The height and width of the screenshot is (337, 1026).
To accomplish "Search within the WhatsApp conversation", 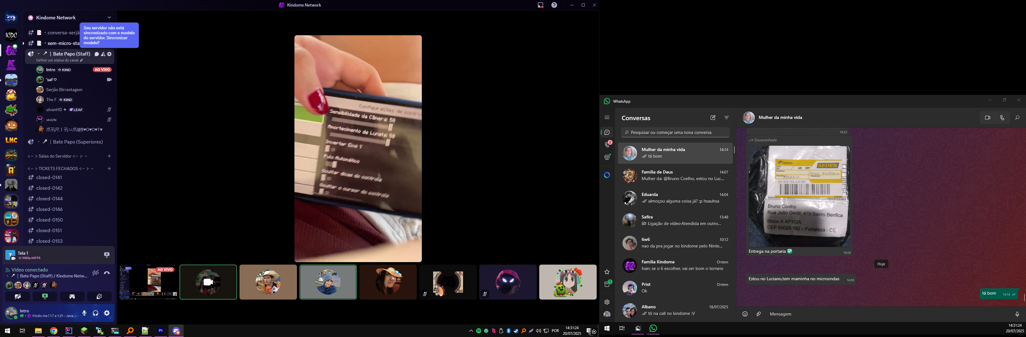I will click(1017, 118).
